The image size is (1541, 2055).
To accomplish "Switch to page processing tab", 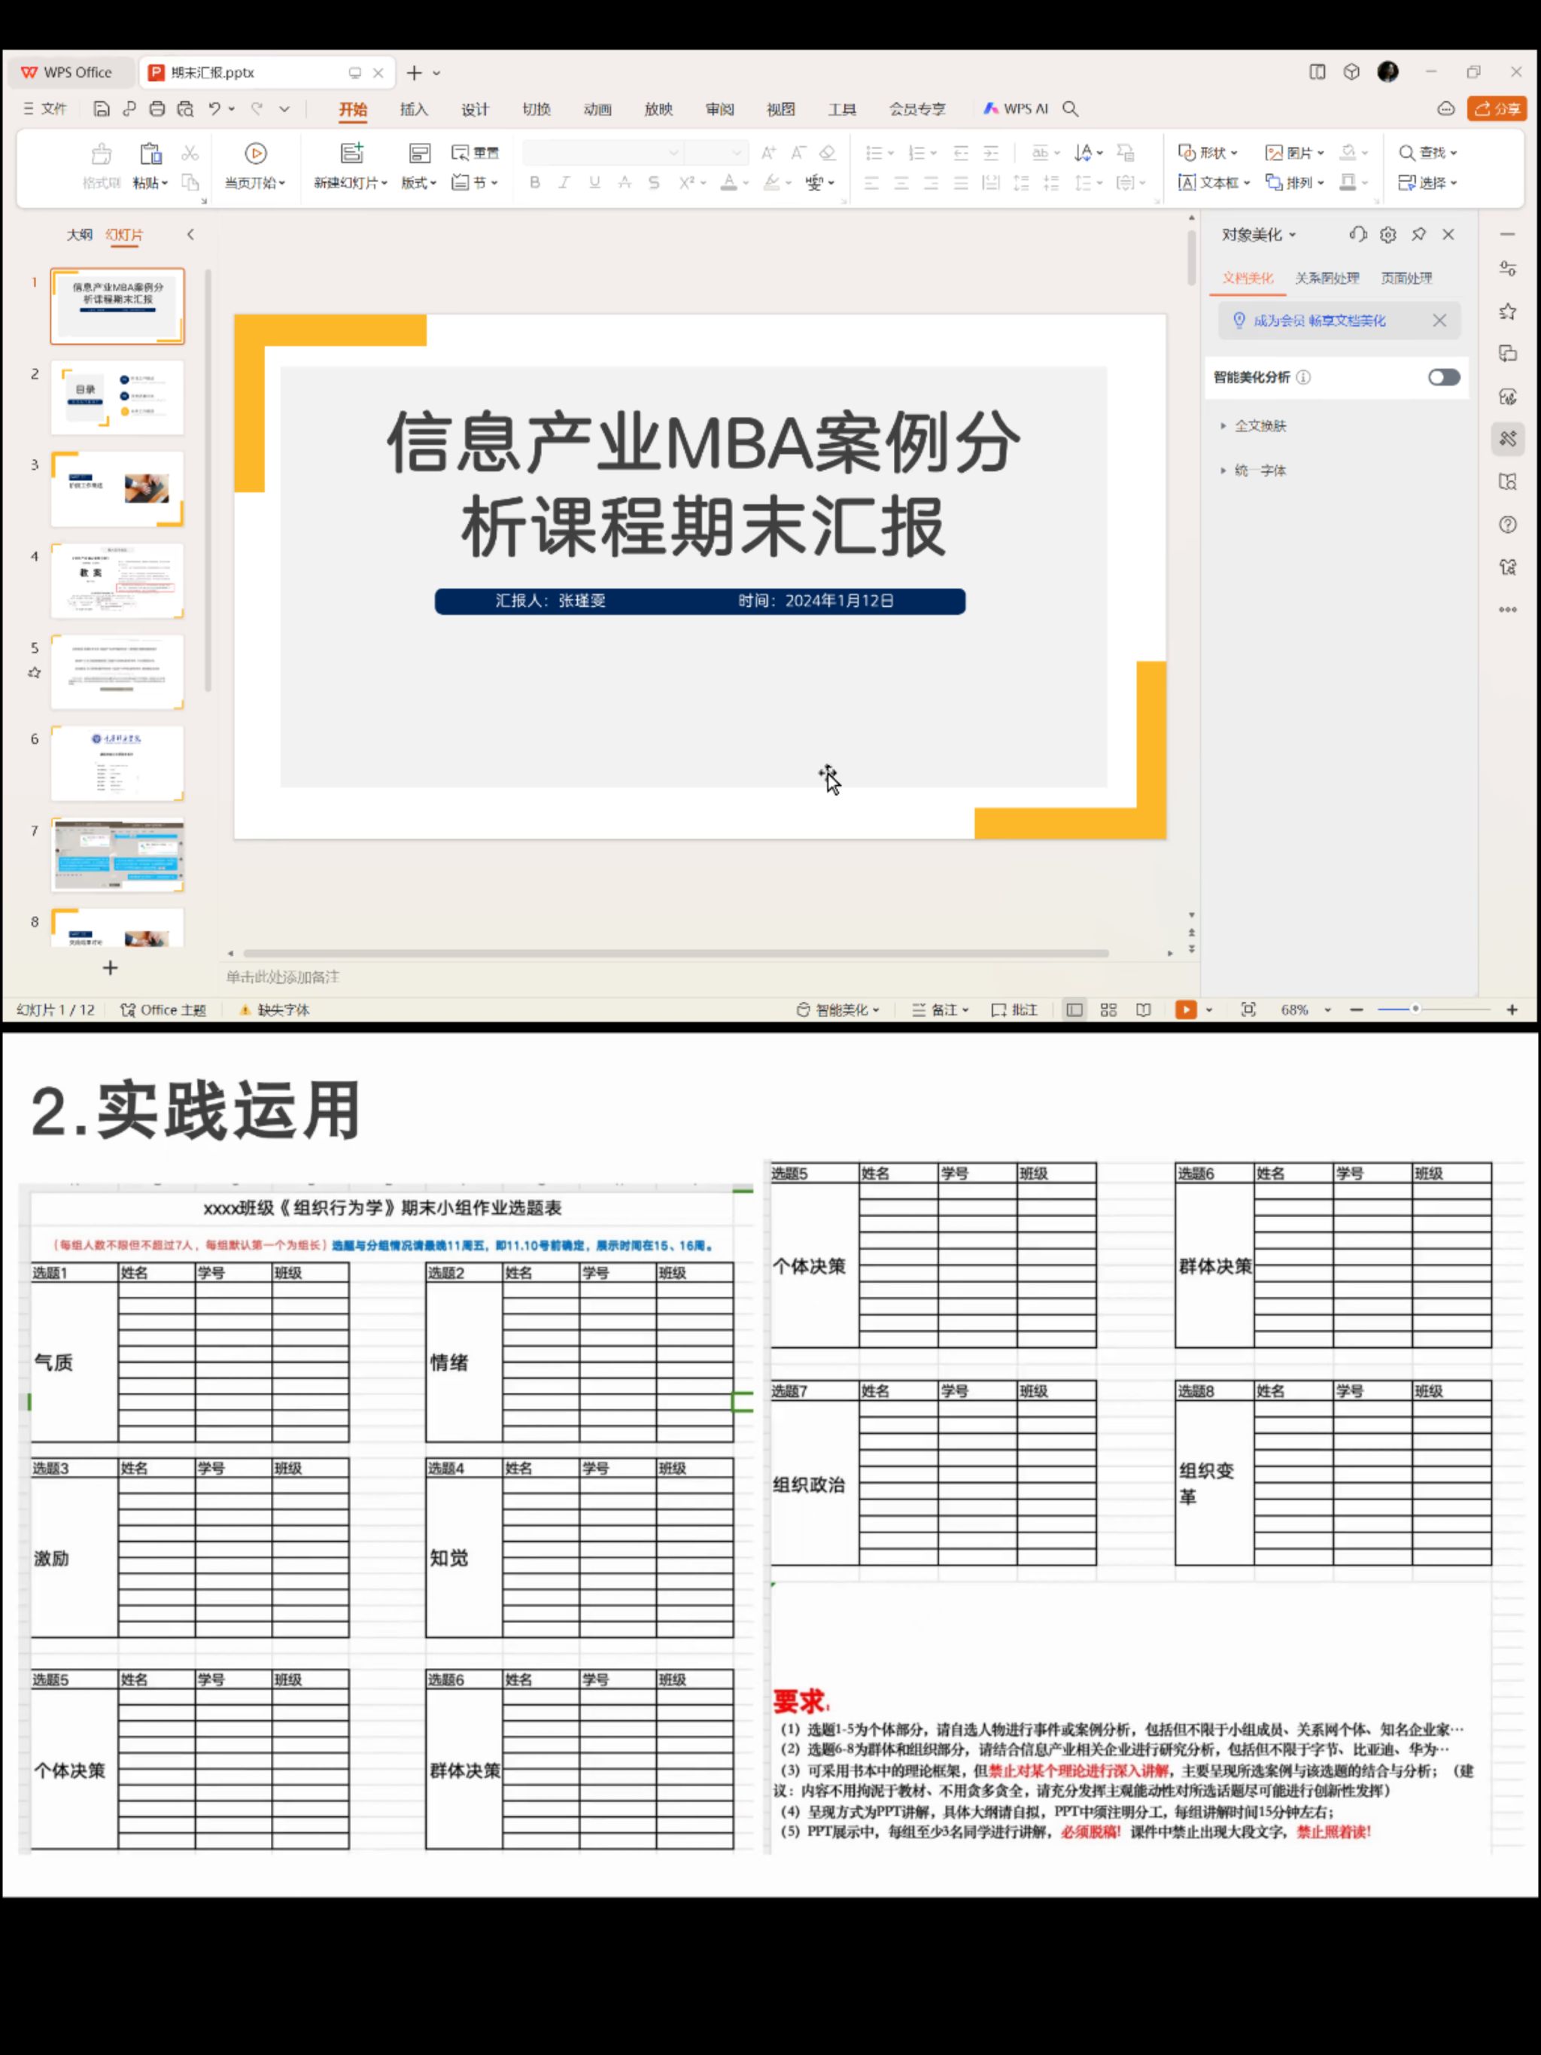I will tap(1406, 278).
